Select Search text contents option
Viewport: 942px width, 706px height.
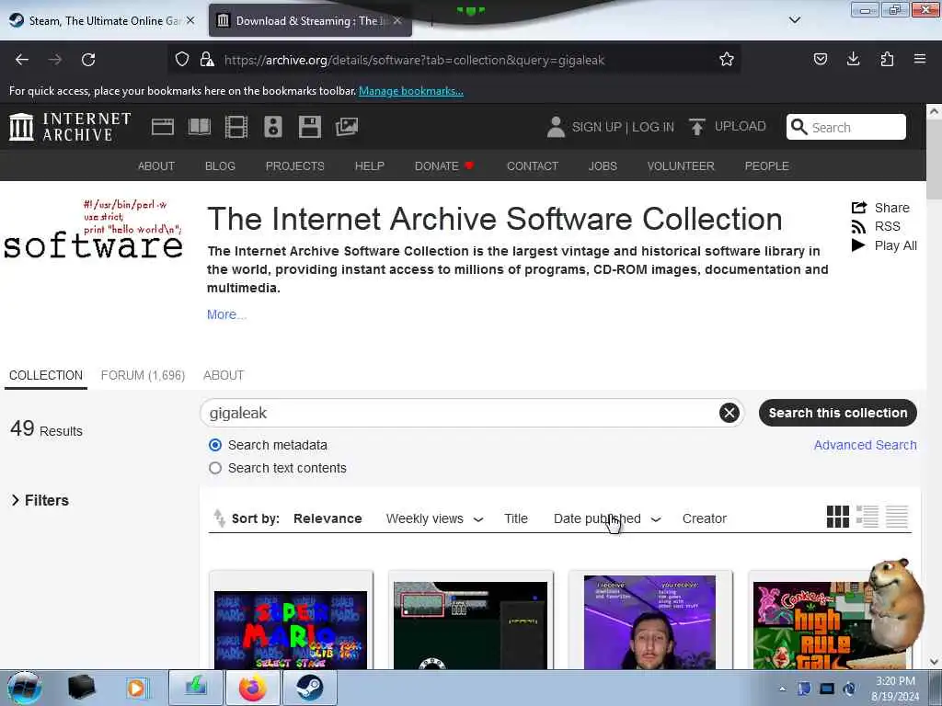[x=215, y=468]
